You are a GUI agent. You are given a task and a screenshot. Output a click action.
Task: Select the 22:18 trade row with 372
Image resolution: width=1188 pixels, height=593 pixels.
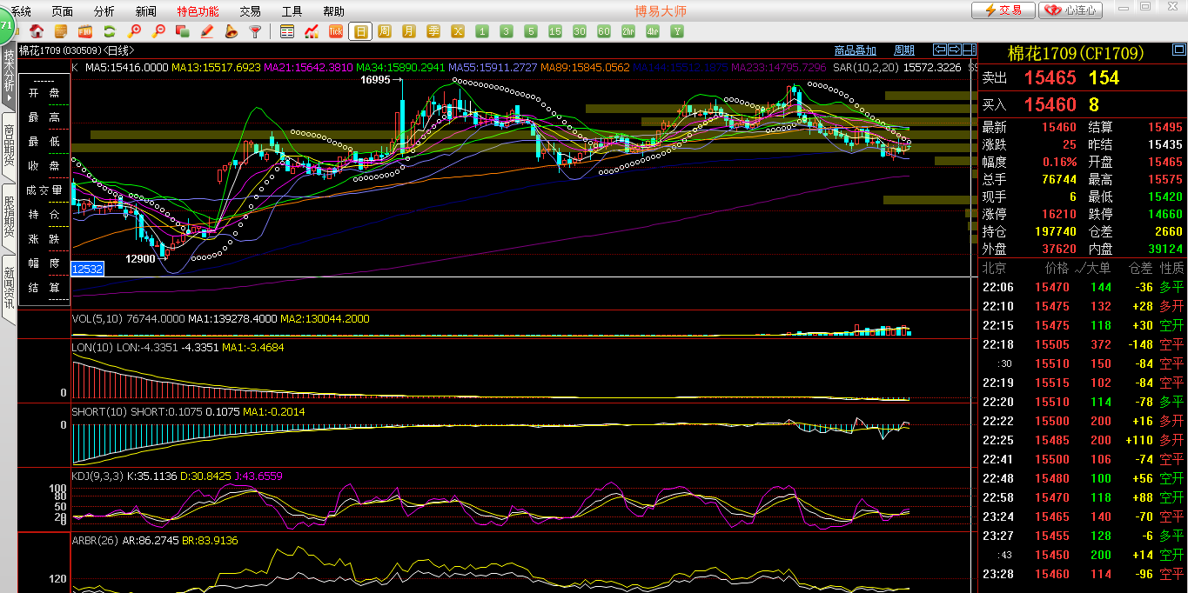[1083, 344]
